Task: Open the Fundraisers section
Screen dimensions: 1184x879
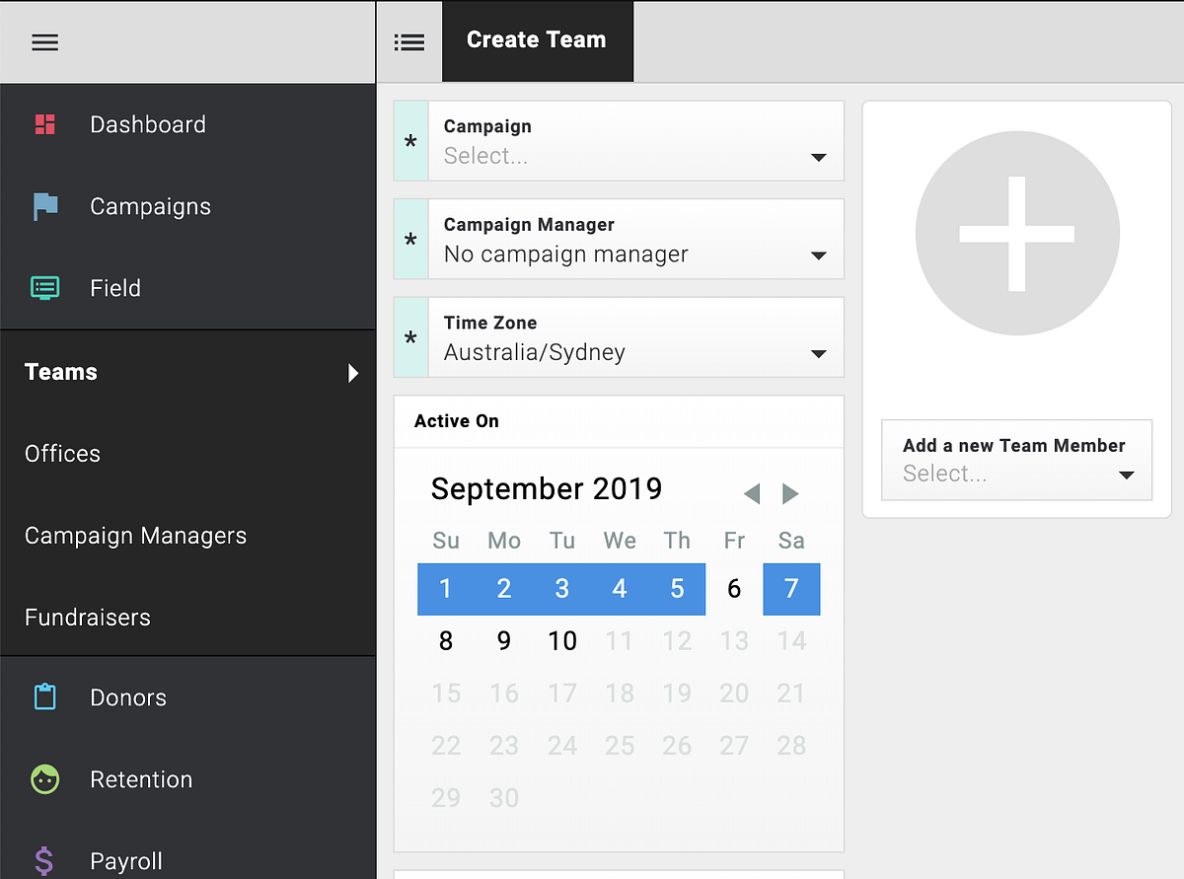Action: coord(87,618)
